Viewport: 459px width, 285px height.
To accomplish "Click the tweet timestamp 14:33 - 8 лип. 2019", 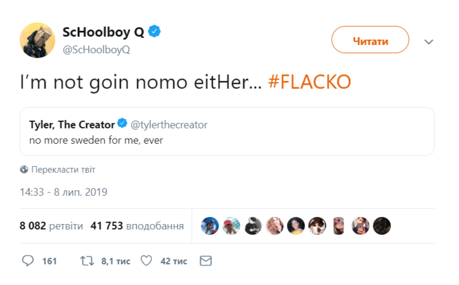I will click(x=63, y=191).
